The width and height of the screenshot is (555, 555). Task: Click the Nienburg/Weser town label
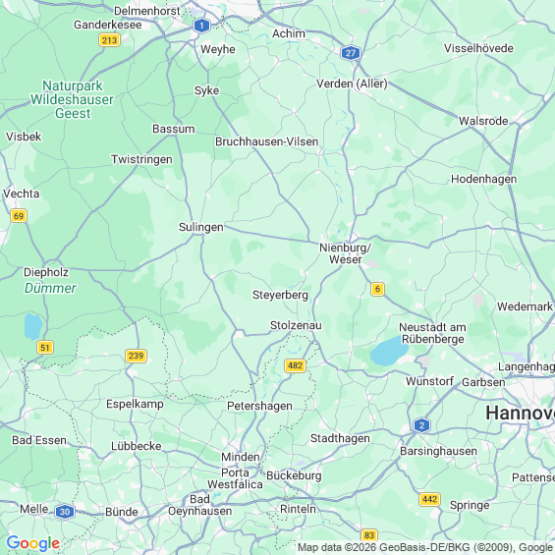345,253
